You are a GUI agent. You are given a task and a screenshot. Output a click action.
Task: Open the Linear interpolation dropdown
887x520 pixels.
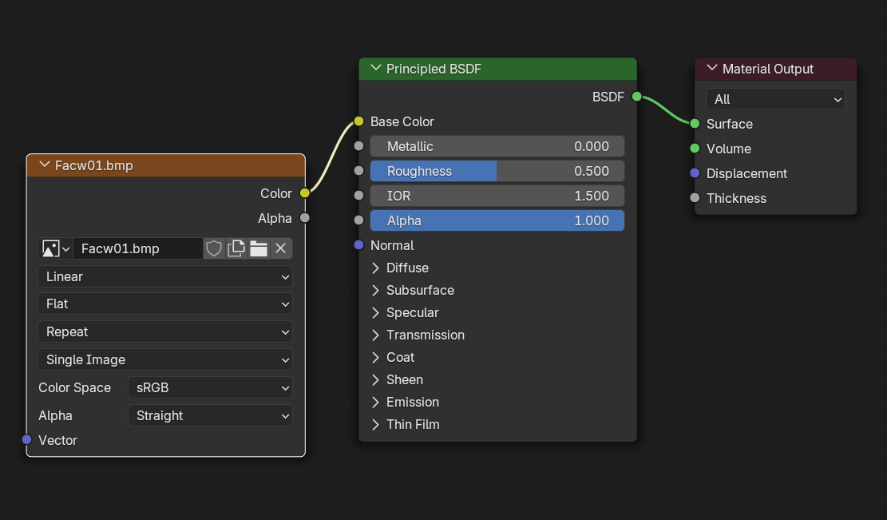[165, 276]
